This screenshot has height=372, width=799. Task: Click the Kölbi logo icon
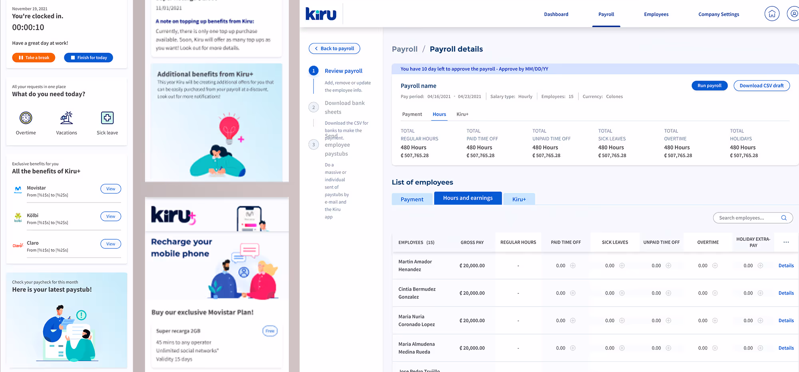tap(18, 217)
